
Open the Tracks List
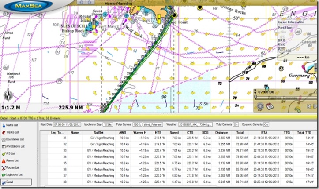click(x=11, y=132)
